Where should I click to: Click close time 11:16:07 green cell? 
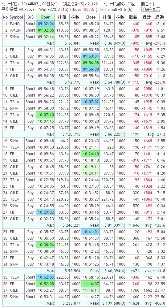click(91, 284)
